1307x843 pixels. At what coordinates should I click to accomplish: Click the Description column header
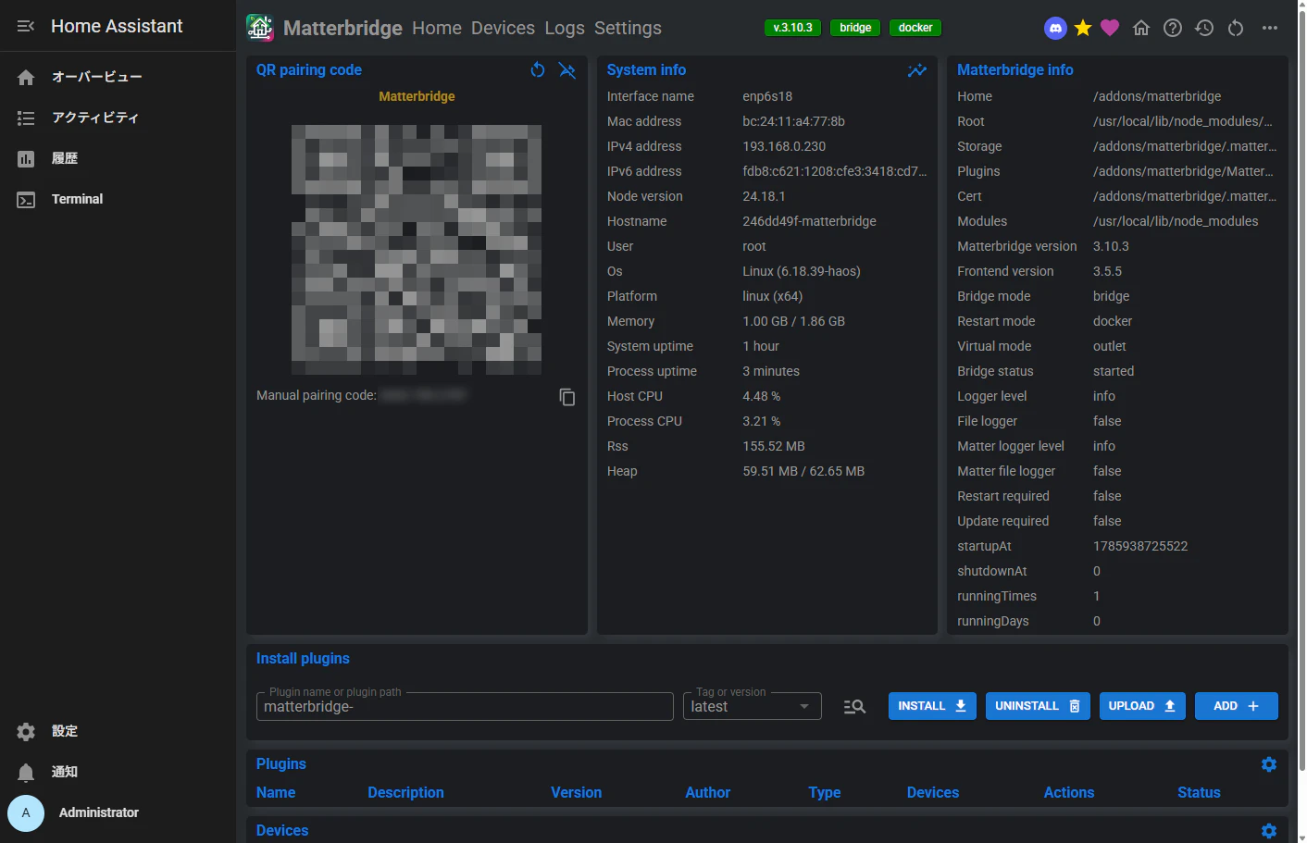tap(405, 793)
